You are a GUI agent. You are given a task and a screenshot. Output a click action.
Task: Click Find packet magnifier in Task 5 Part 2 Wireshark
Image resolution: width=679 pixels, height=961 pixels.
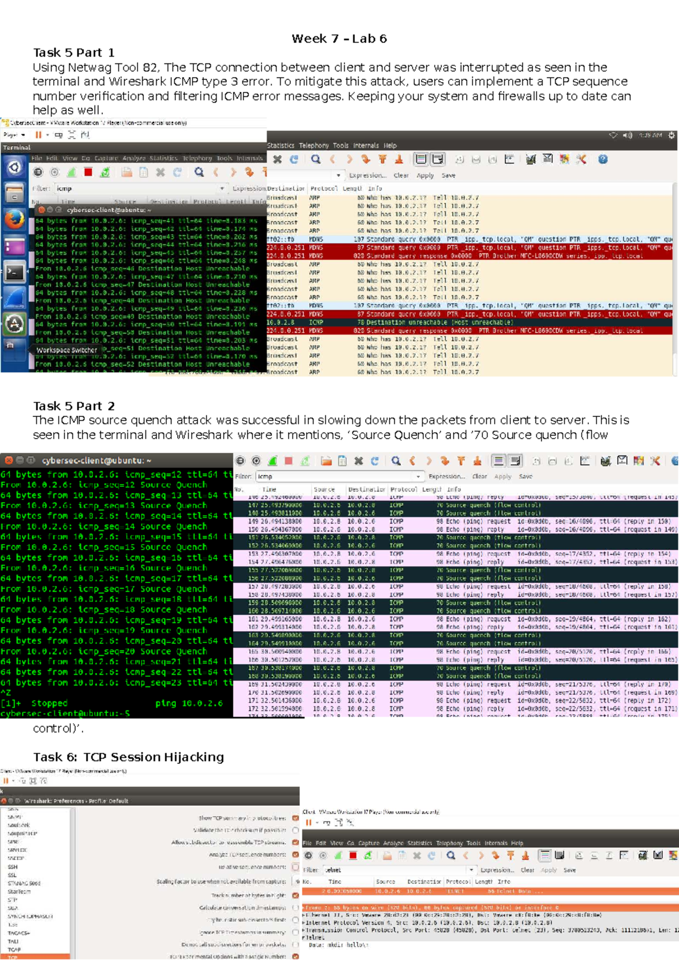[x=396, y=461]
